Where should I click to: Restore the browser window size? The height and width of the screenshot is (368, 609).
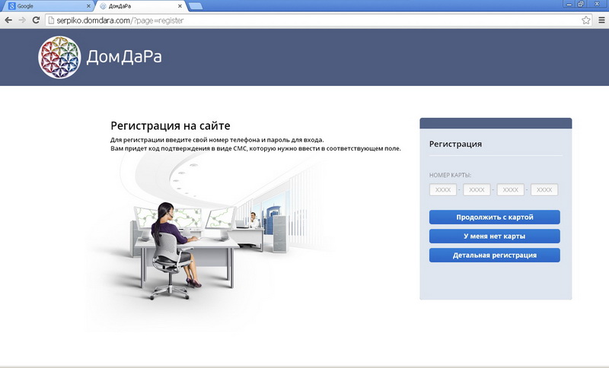(x=581, y=5)
